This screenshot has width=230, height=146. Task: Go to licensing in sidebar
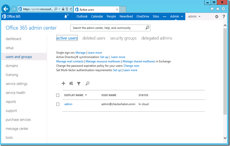pos(12,75)
